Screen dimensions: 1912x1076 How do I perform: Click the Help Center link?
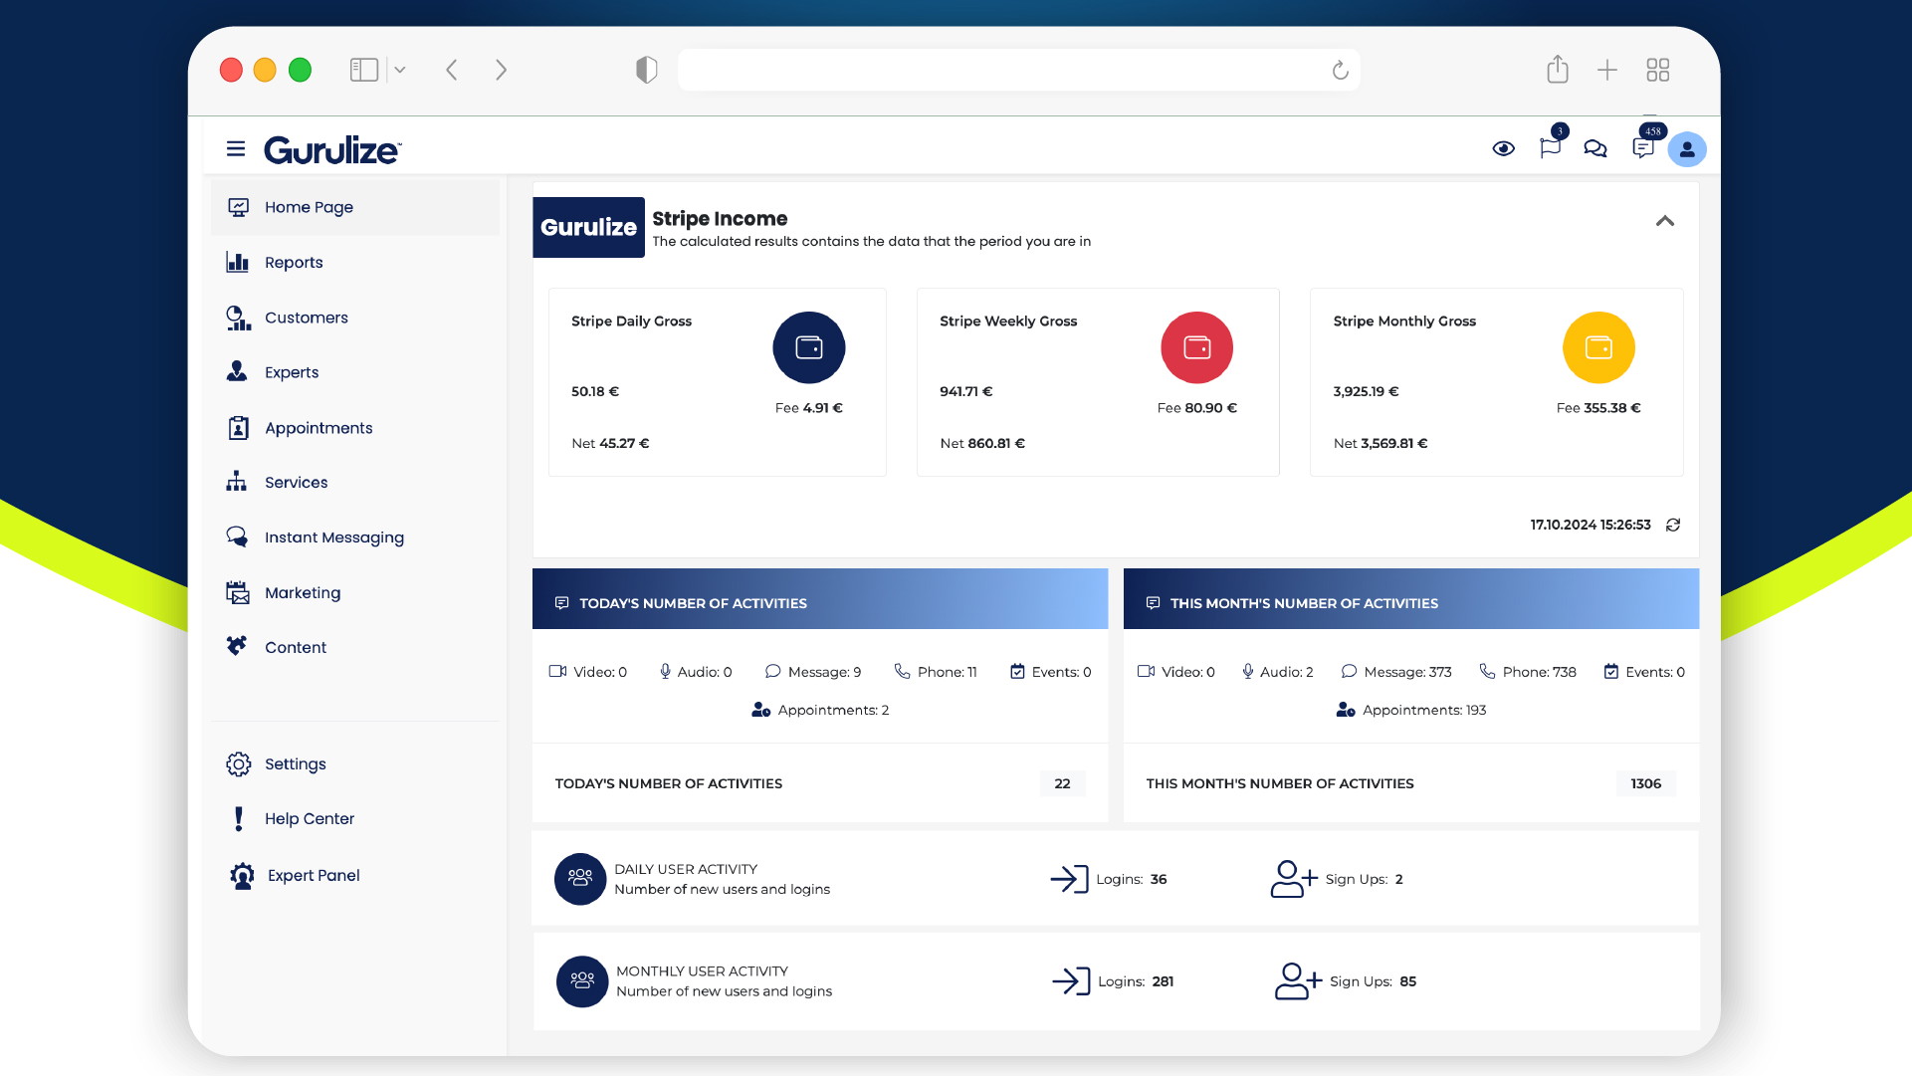[309, 818]
